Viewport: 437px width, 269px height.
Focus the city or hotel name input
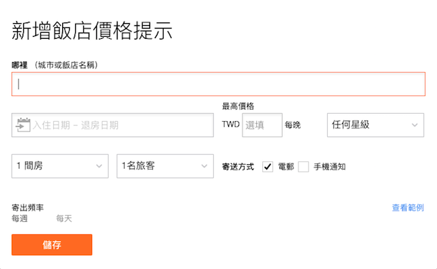[x=218, y=84]
